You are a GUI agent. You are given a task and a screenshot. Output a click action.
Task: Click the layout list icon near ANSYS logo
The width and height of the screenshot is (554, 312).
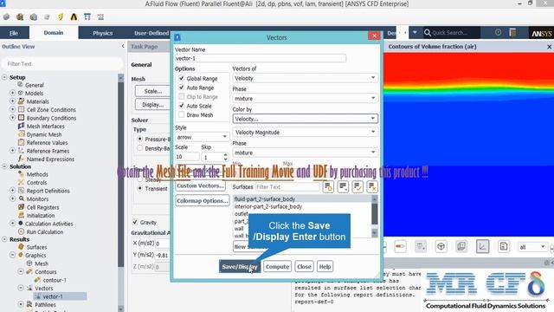pyautogui.click(x=512, y=32)
